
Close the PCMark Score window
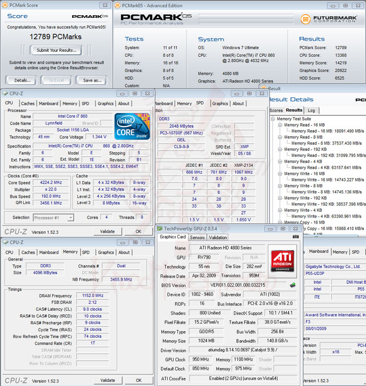[105, 5]
